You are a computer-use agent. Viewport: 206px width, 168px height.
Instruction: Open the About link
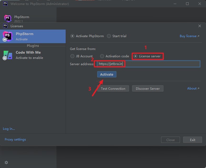tap(193, 88)
